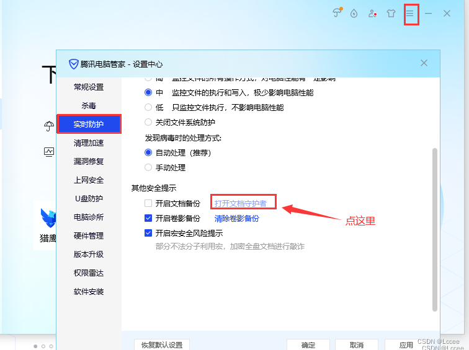Click 确定 button
This screenshot has width=469, height=350.
point(308,344)
